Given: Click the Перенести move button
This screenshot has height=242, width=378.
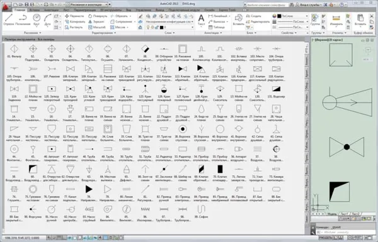Looking at the screenshot, I should click(74, 16).
